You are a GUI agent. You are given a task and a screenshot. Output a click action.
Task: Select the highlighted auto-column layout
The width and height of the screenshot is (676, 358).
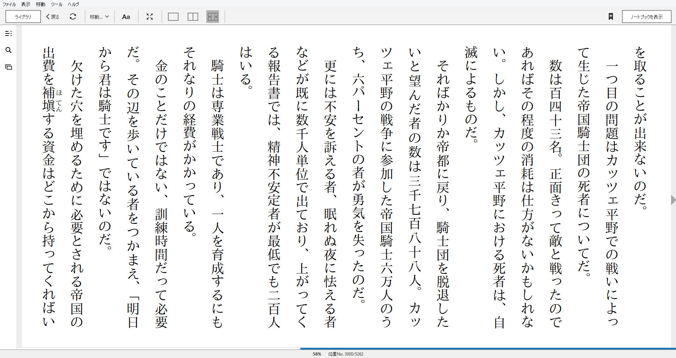[213, 17]
